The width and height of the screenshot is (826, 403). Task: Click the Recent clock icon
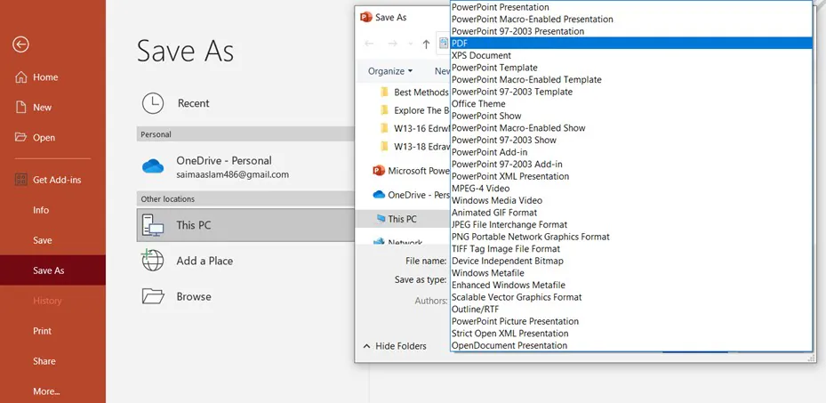tap(153, 103)
